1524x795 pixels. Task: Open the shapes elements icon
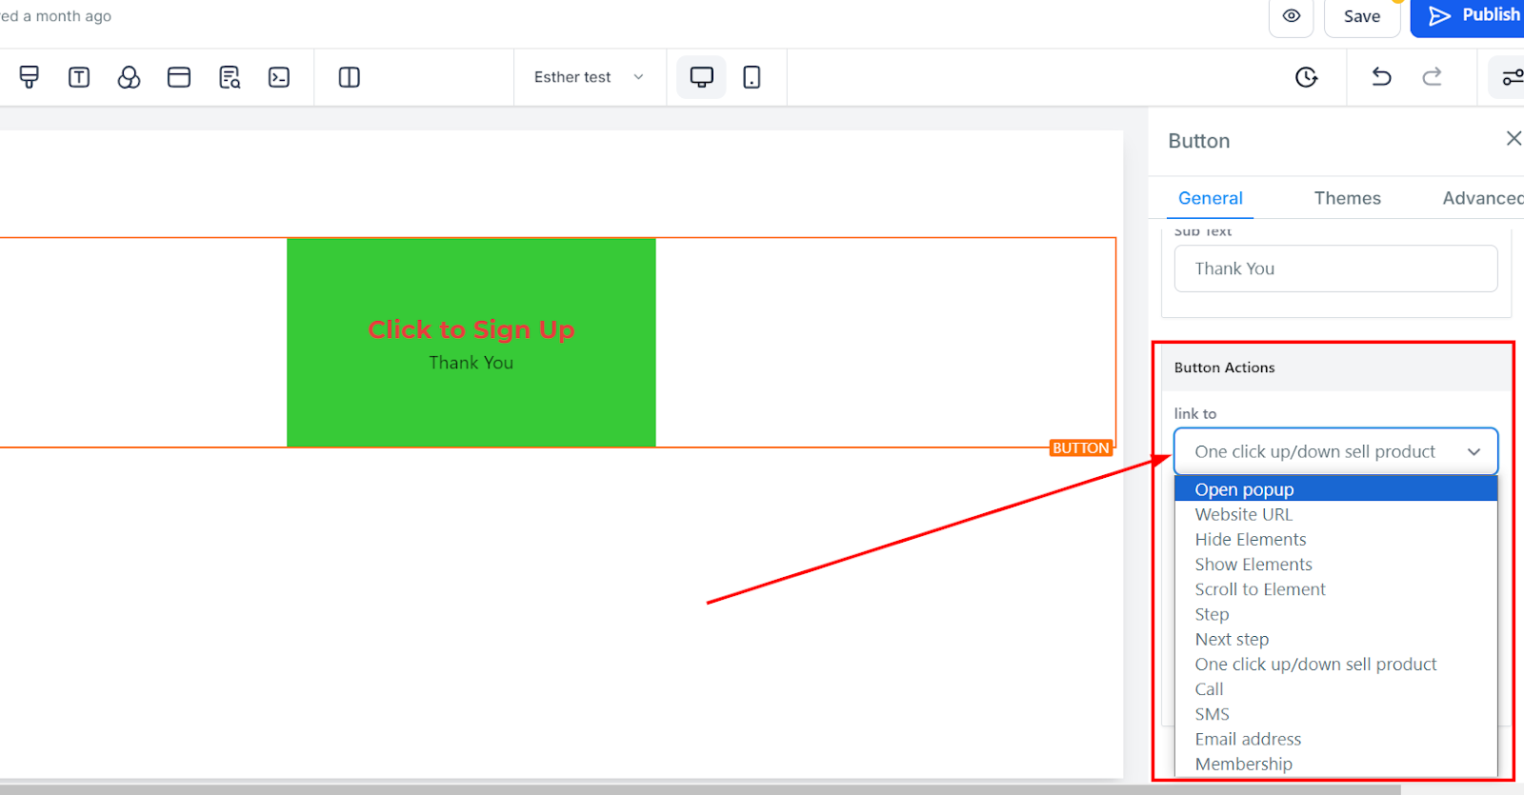pyautogui.click(x=129, y=77)
